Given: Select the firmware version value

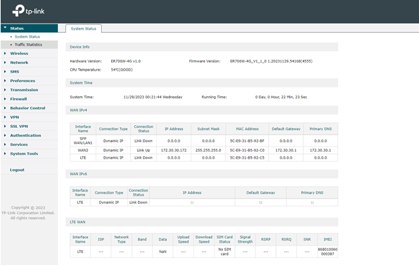Looking at the screenshot, I should [x=271, y=61].
